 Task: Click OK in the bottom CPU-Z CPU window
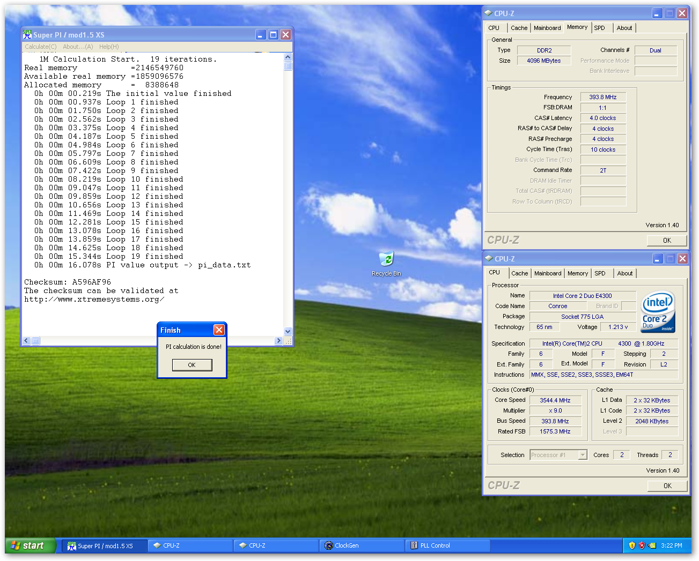667,486
